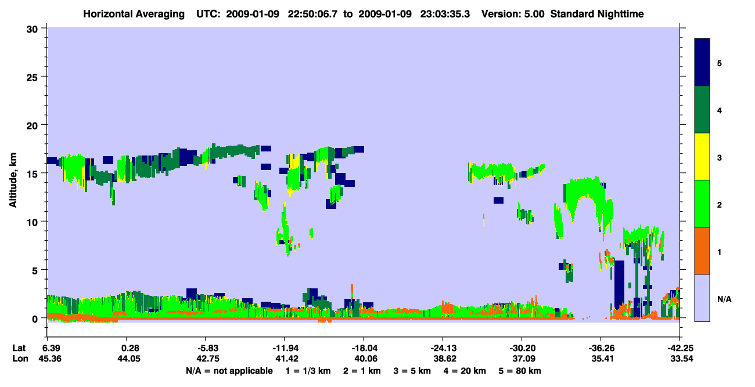This screenshot has height=387, width=755.
Task: Click the dark green colorbar segment labeled 4
Action: coord(702,110)
